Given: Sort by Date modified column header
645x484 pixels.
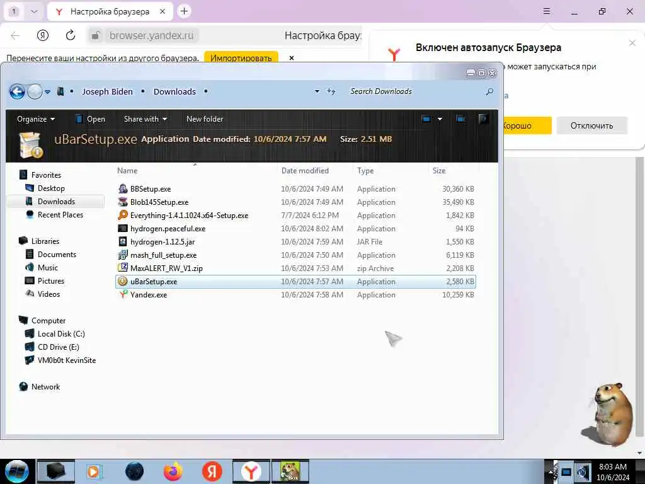Looking at the screenshot, I should [x=305, y=170].
